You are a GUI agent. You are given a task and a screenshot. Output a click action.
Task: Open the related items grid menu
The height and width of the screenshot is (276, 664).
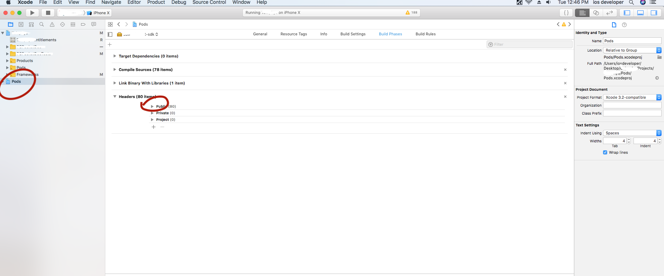click(110, 24)
